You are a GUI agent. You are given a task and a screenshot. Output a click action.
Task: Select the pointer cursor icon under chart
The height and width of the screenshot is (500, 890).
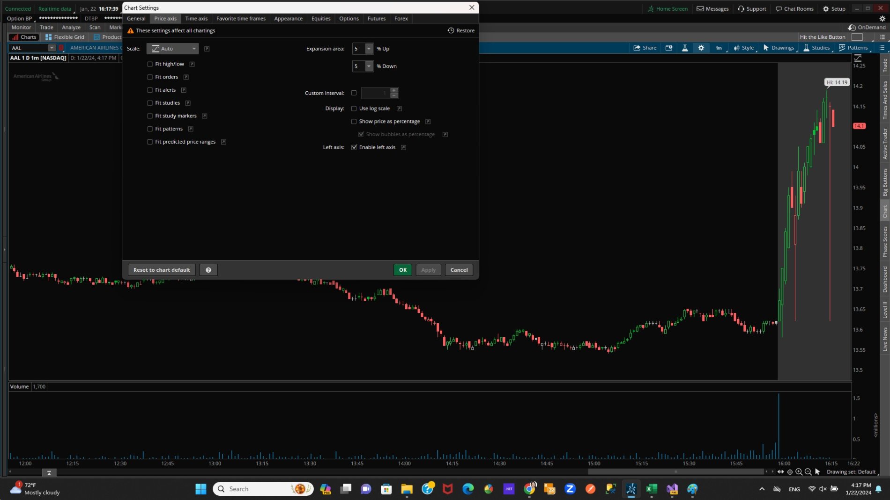tap(817, 472)
